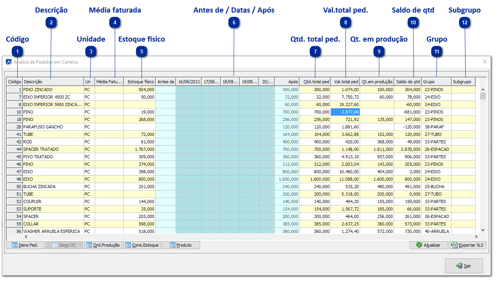Open the Produto button
500x282 pixels.
pos(181,245)
